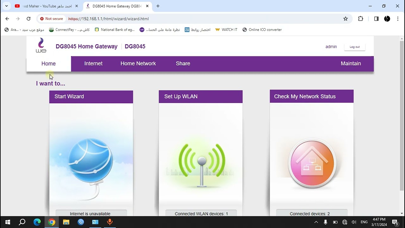Open the Home tab in router menu
The width and height of the screenshot is (405, 228).
pyautogui.click(x=48, y=64)
